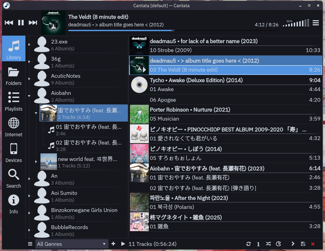Image resolution: width=325 pixels, height=251 pixels.
Task: Open library view menu beside All Genres
Action: coord(30,244)
